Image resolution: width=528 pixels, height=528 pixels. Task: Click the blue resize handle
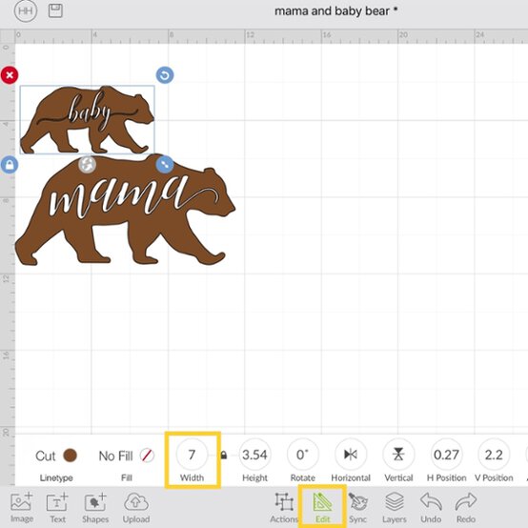(x=165, y=164)
